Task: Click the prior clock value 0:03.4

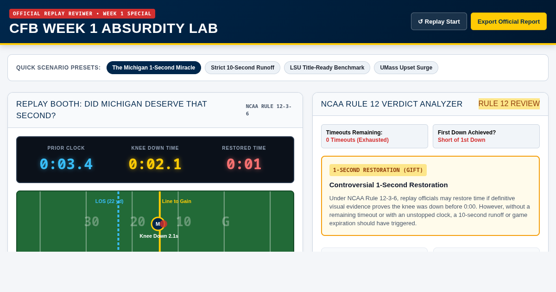Action: tap(66, 164)
